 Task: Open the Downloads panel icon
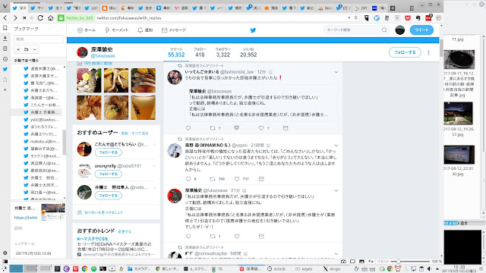pos(5,39)
